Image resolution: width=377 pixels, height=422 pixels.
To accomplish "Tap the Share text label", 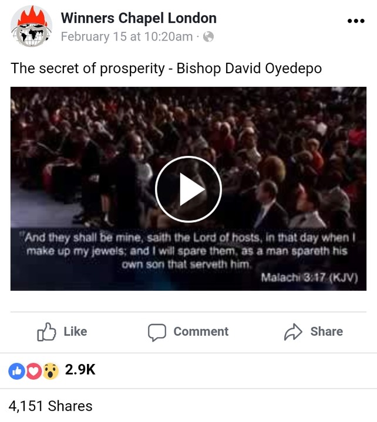I will [326, 332].
